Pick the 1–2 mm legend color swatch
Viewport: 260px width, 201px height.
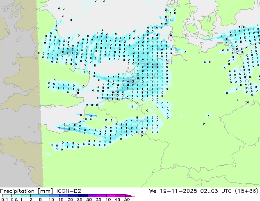point(26,196)
